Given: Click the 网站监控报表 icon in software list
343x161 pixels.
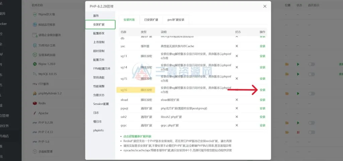Looking at the screenshot, I should tap(35, 24).
